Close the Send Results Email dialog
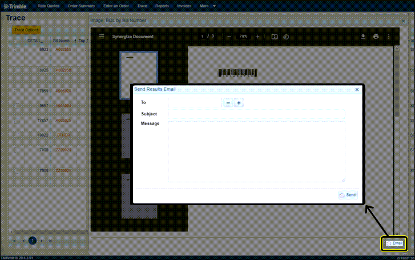 [x=357, y=90]
